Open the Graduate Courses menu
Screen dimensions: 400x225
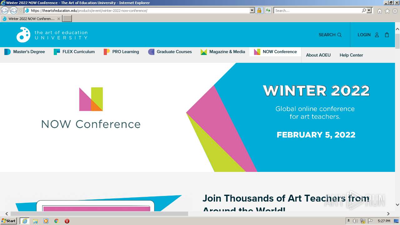(170, 52)
